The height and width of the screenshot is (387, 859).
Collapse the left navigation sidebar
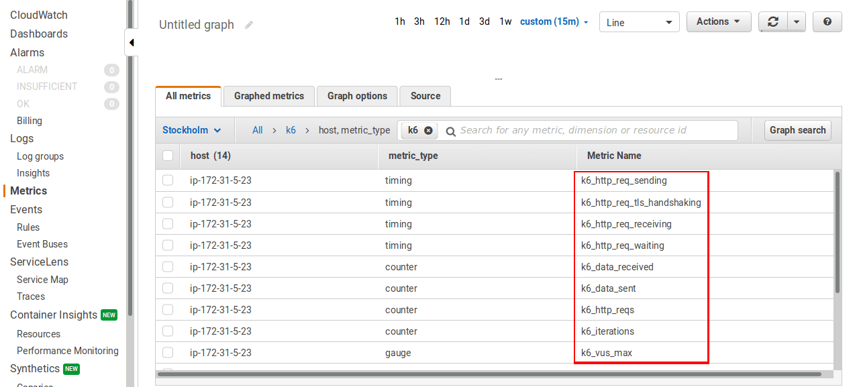click(132, 42)
